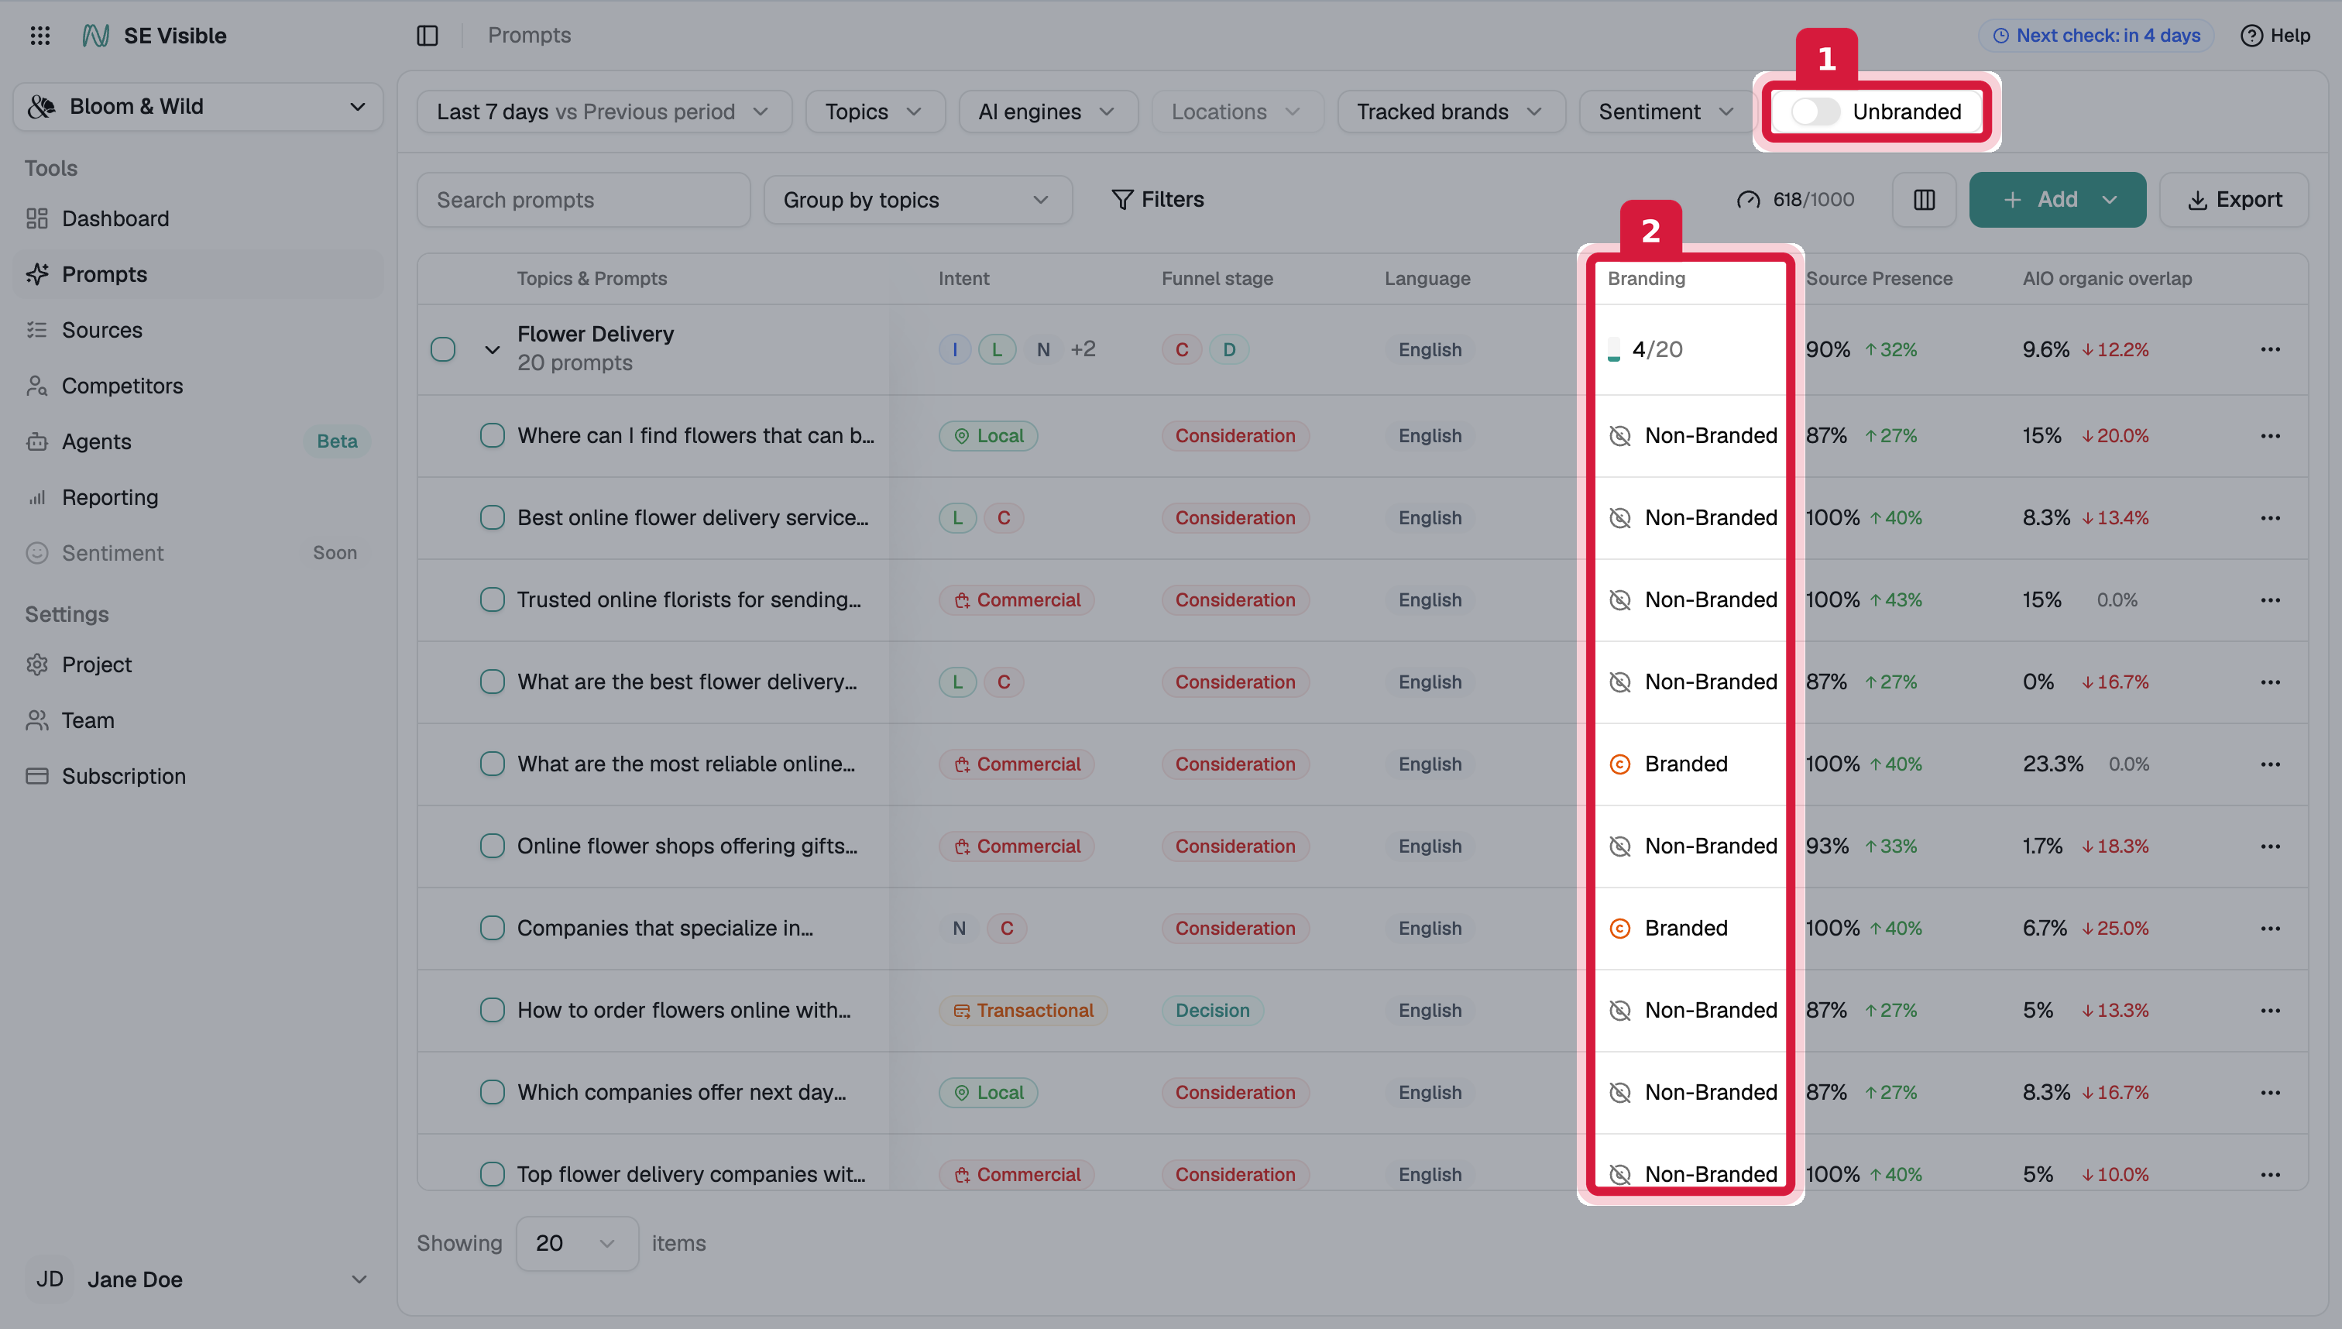Collapse sidebar with panel toggle icon

tap(428, 35)
